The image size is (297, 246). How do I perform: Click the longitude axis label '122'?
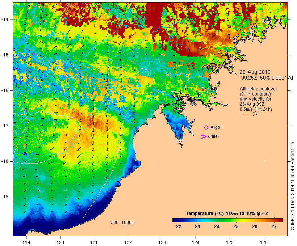pos(128,242)
